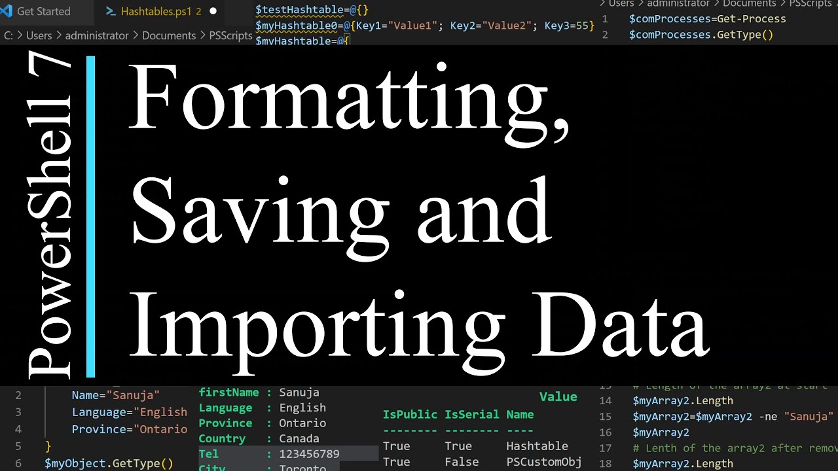Click the $myArray2 -ne "Sanuja" line

coord(733,417)
